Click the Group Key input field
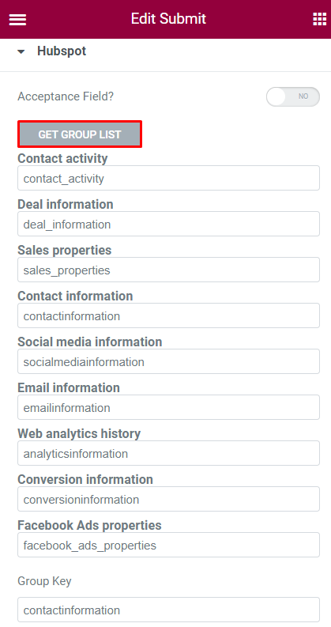This screenshot has height=627, width=331. pyautogui.click(x=168, y=610)
